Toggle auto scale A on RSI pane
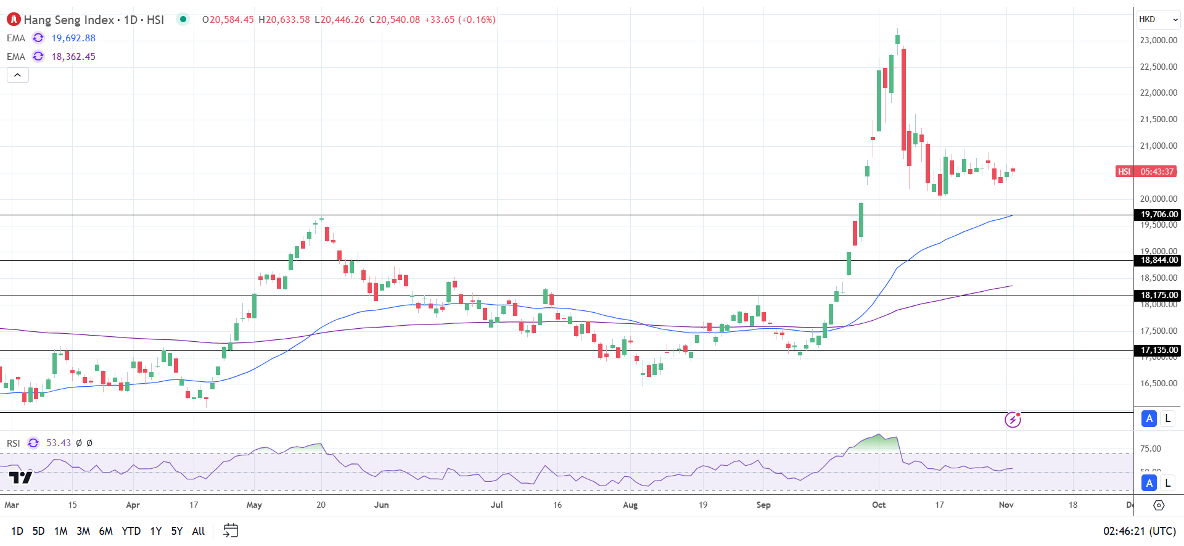Image resolution: width=1184 pixels, height=546 pixels. coord(1149,483)
